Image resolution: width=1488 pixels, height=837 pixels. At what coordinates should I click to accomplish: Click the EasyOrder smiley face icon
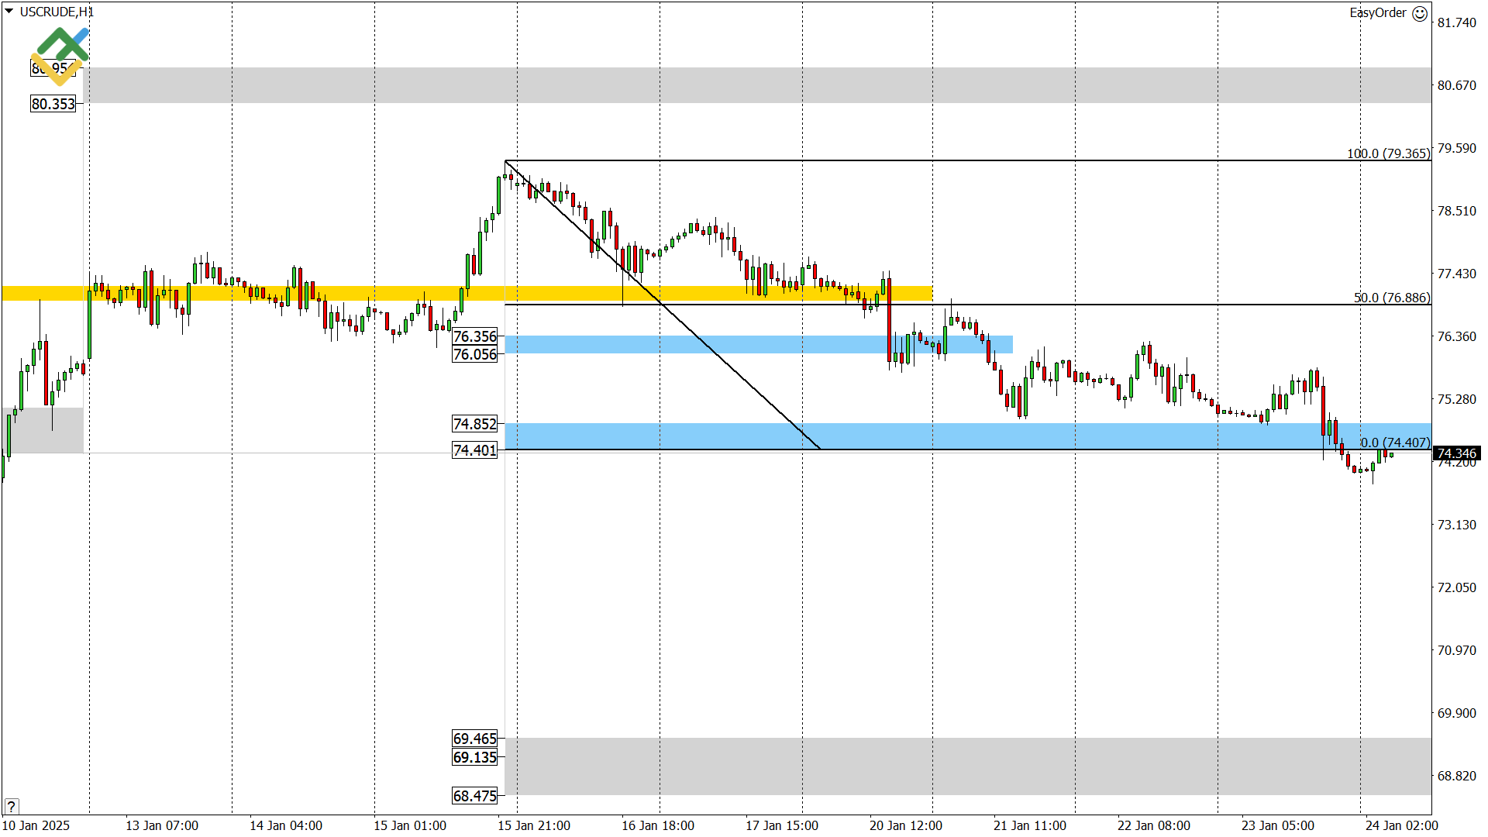pyautogui.click(x=1419, y=13)
